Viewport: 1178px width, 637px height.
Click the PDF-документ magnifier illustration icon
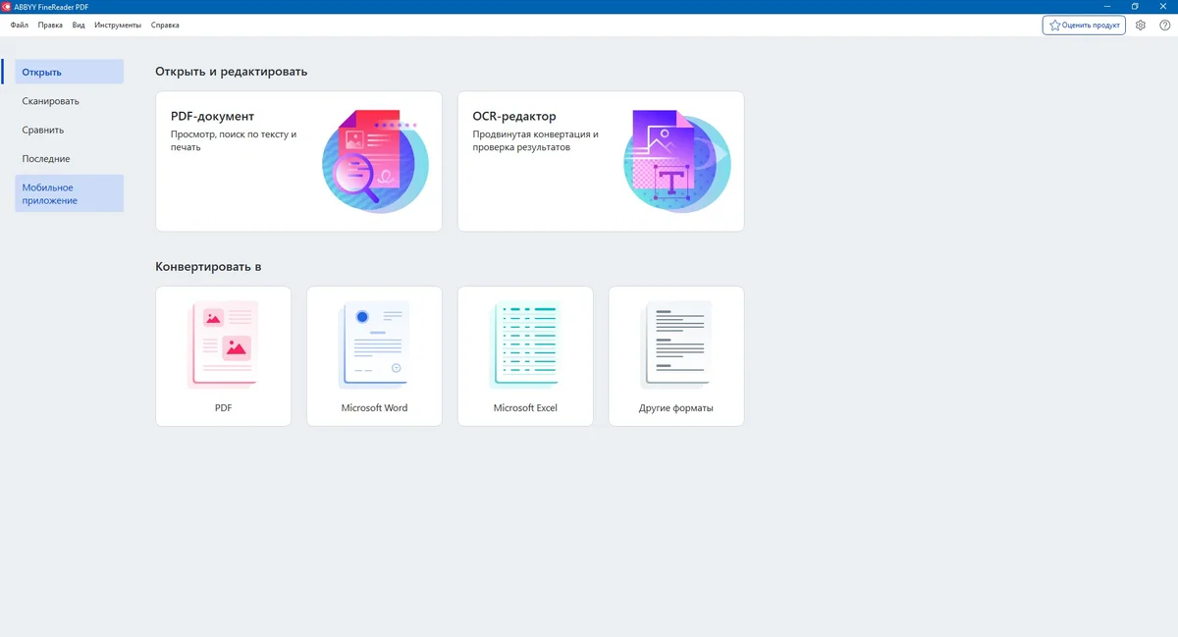click(x=375, y=162)
